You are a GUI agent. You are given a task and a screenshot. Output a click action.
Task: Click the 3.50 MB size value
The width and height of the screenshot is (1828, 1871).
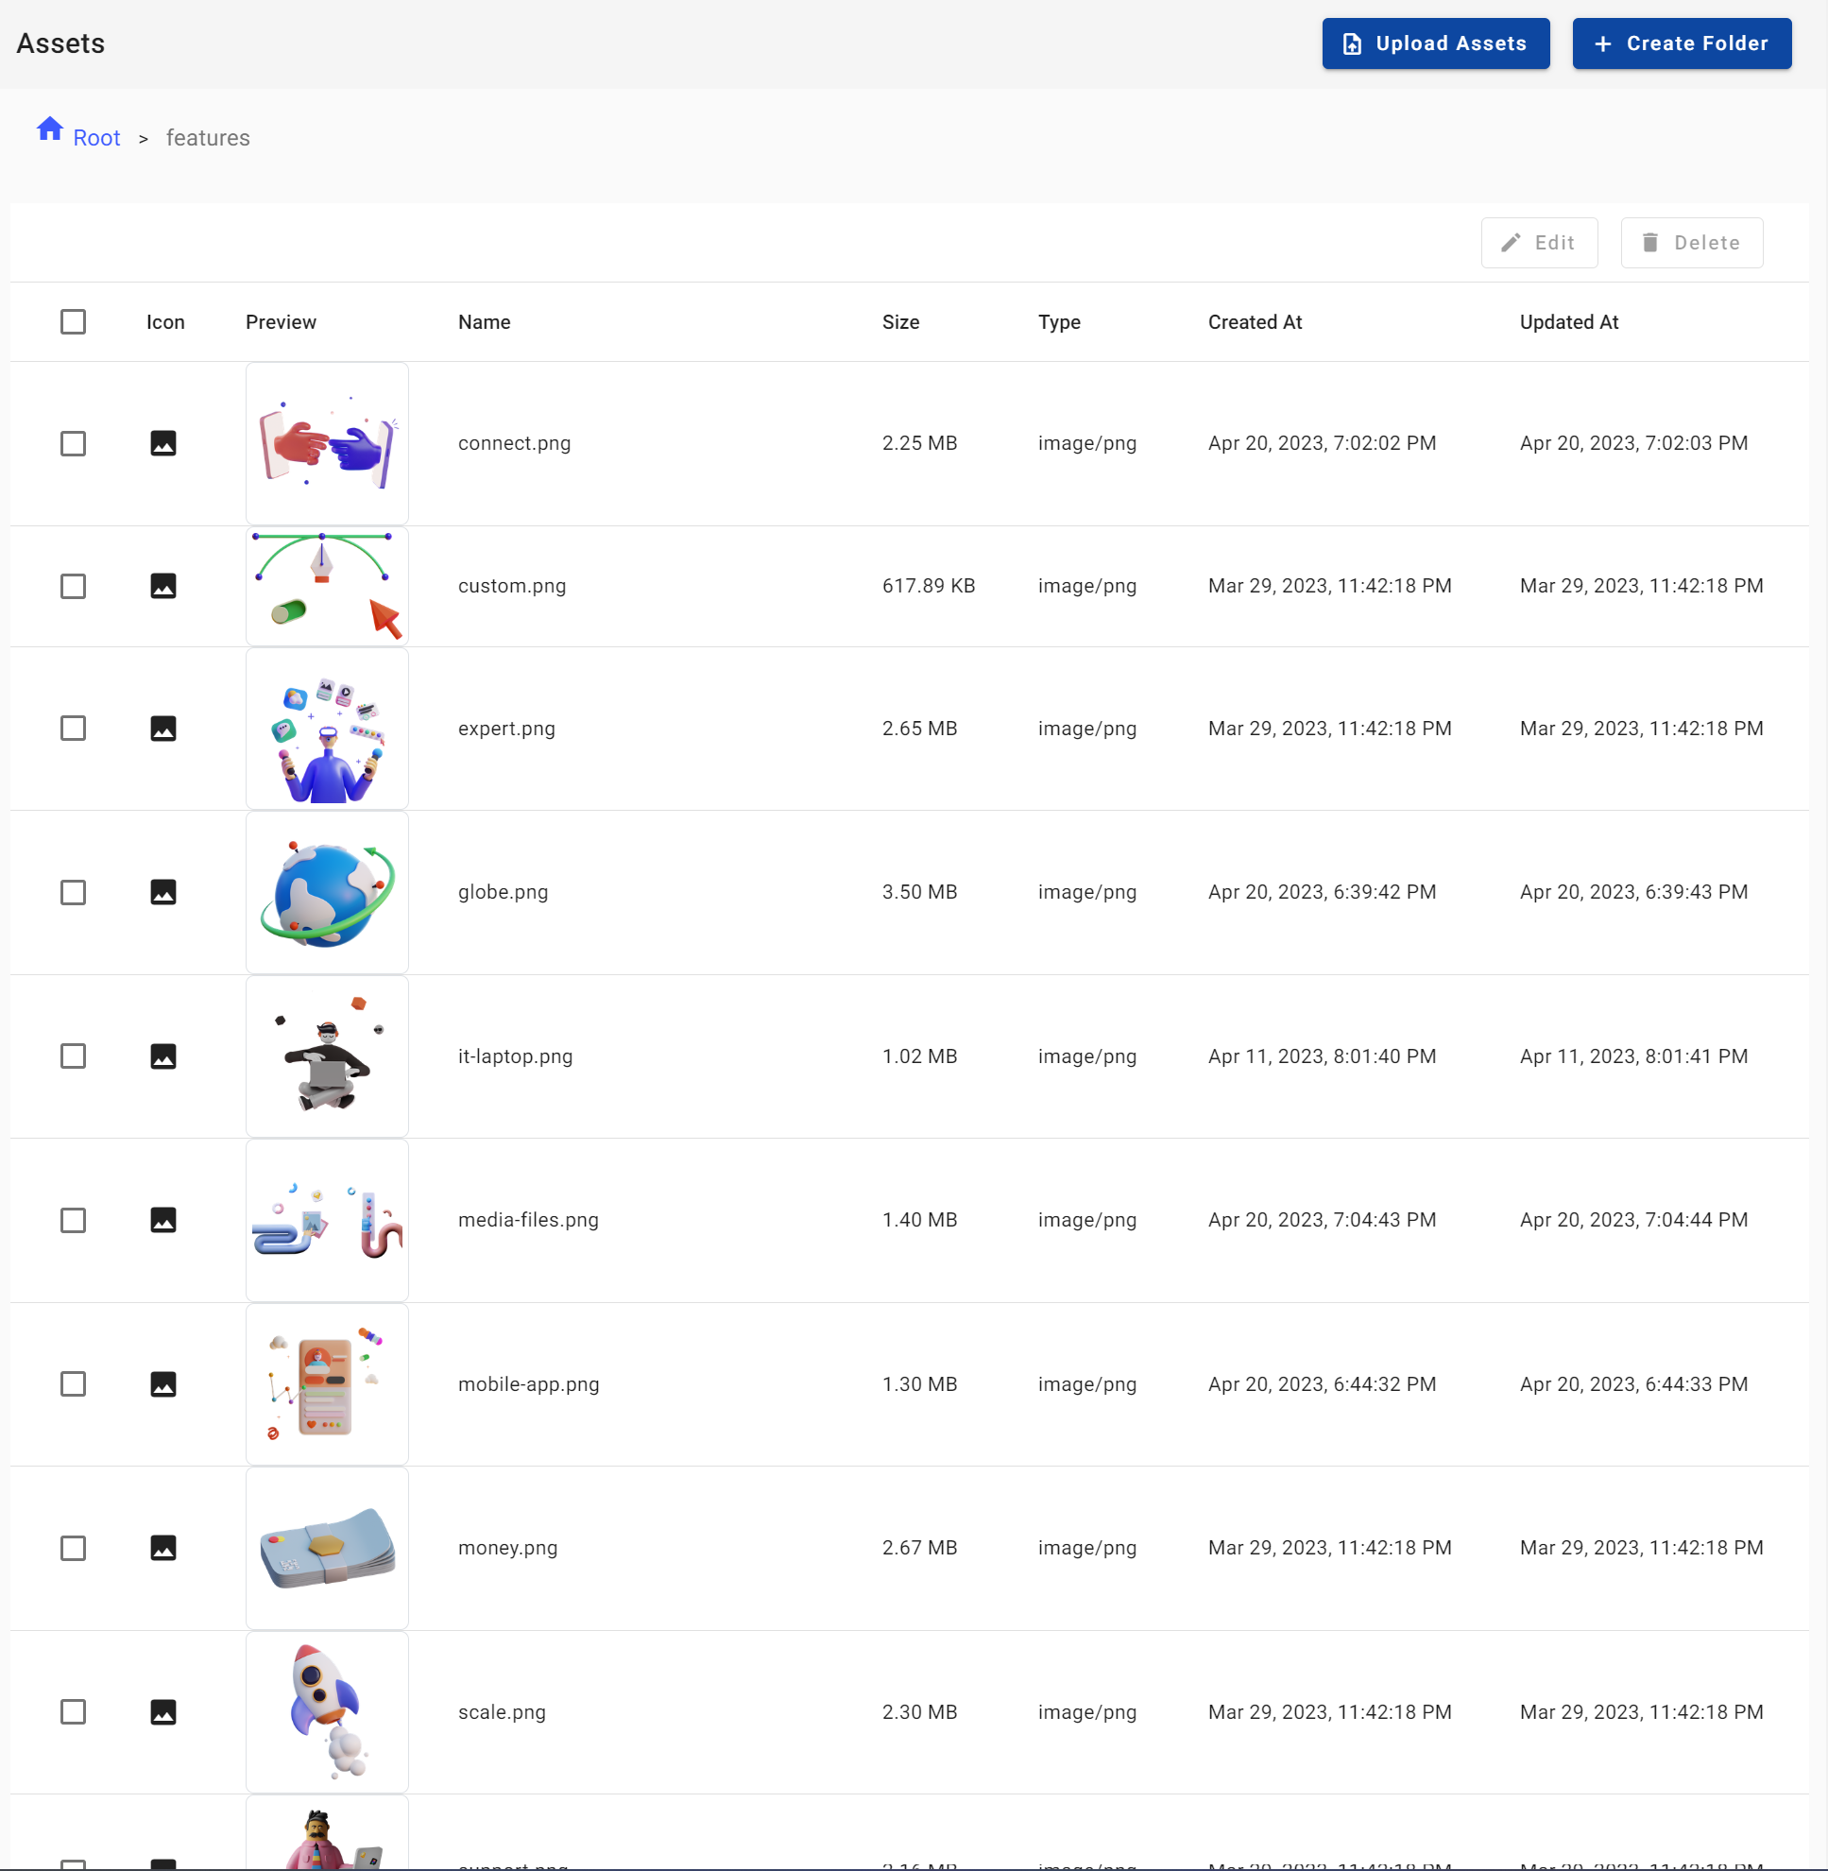(x=920, y=892)
